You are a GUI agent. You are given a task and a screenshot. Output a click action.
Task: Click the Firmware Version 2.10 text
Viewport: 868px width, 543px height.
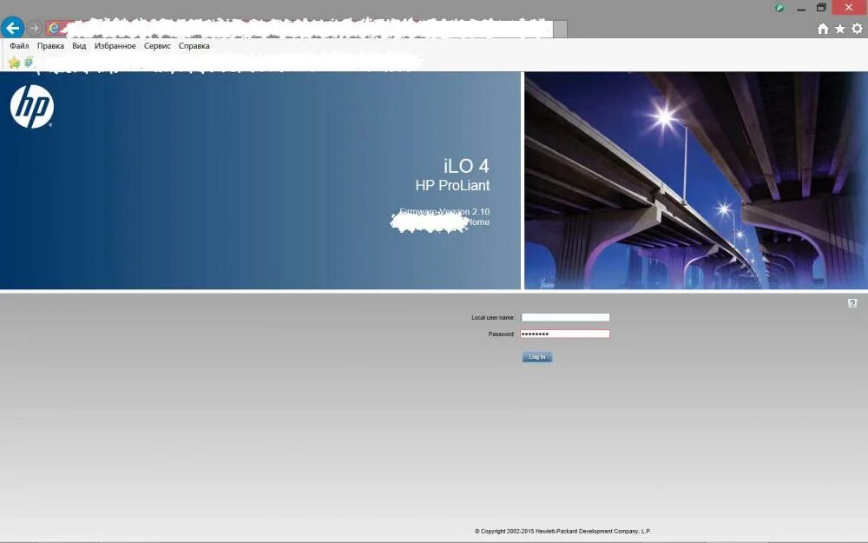tap(444, 212)
